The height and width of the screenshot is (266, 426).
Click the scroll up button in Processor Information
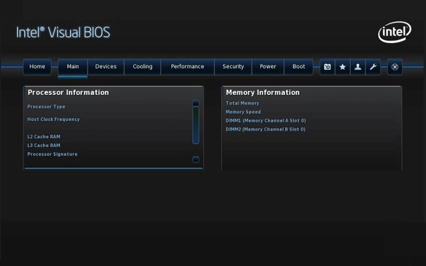(195, 103)
